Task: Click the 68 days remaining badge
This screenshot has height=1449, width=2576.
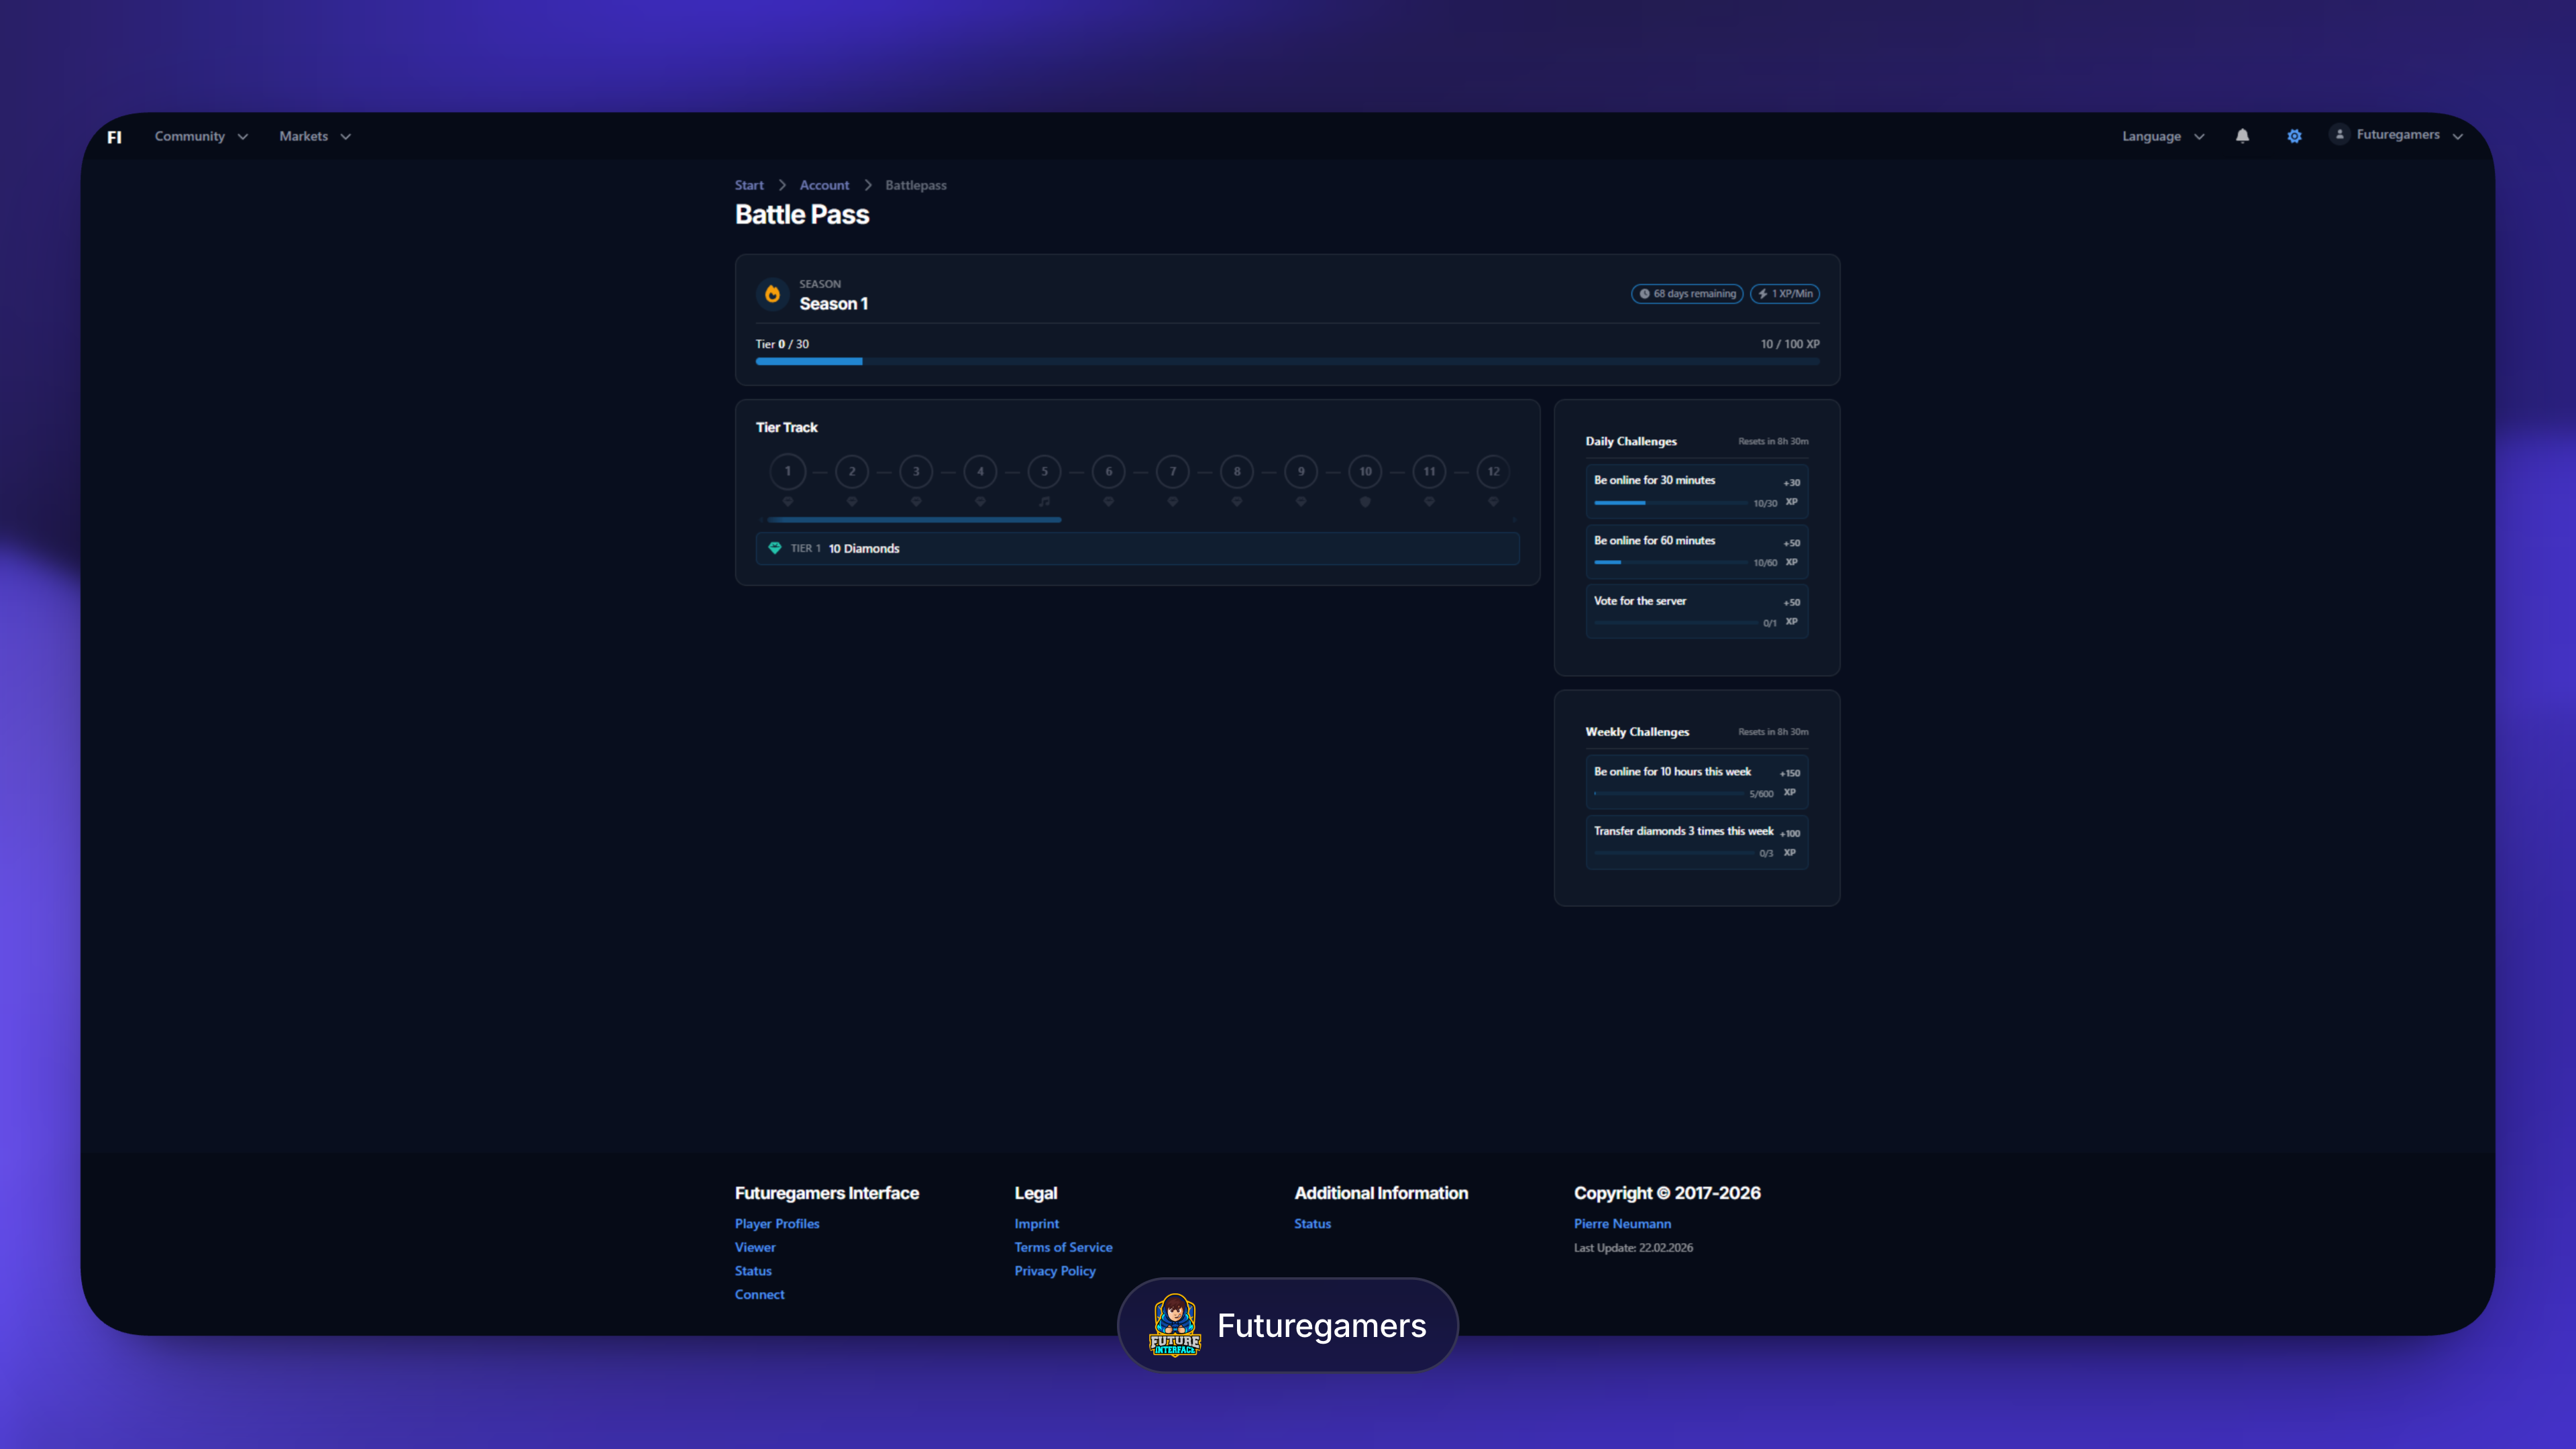Action: click(x=1687, y=294)
